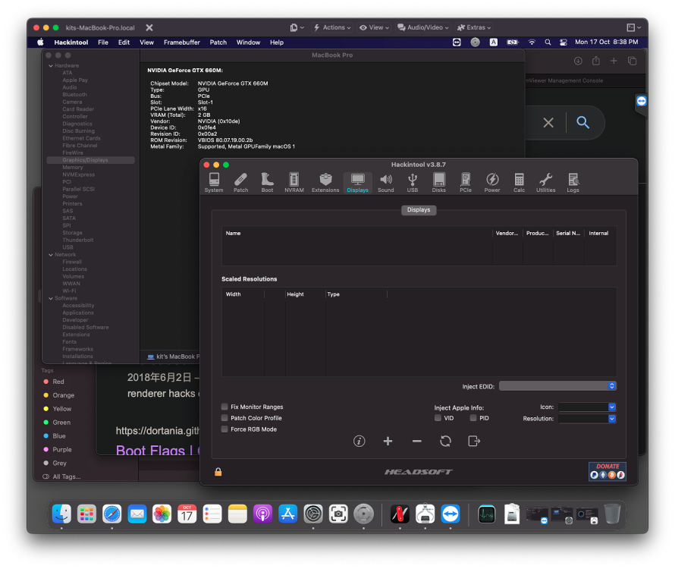Open the Boot tab in Hackintool
The image size is (675, 569).
pos(267,183)
